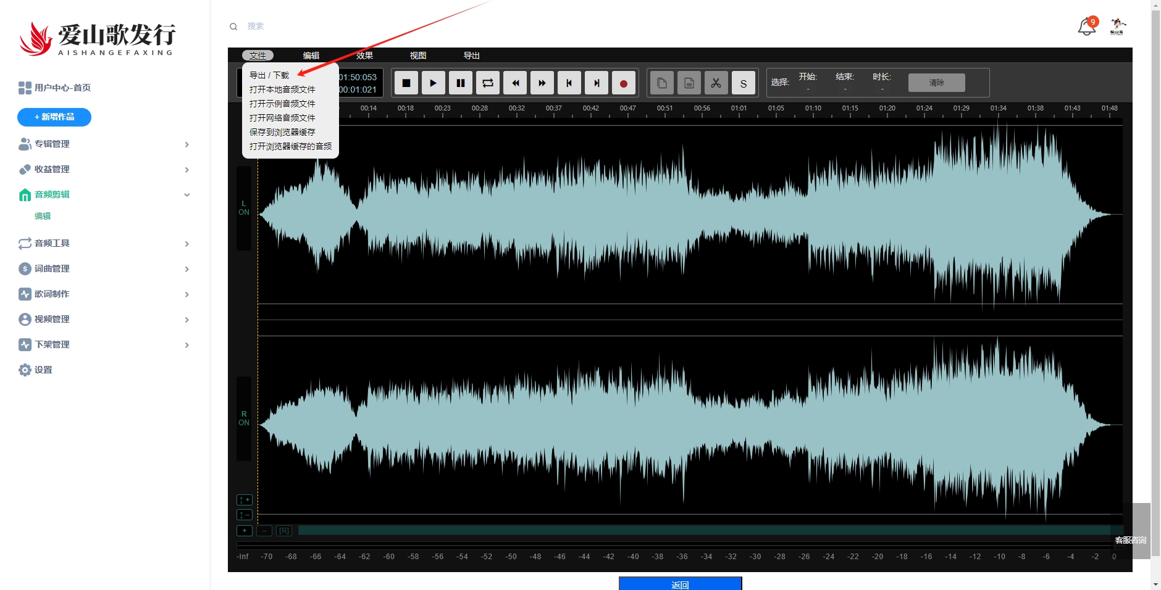Toggle the right channel R ON
The height and width of the screenshot is (590, 1161).
point(244,418)
